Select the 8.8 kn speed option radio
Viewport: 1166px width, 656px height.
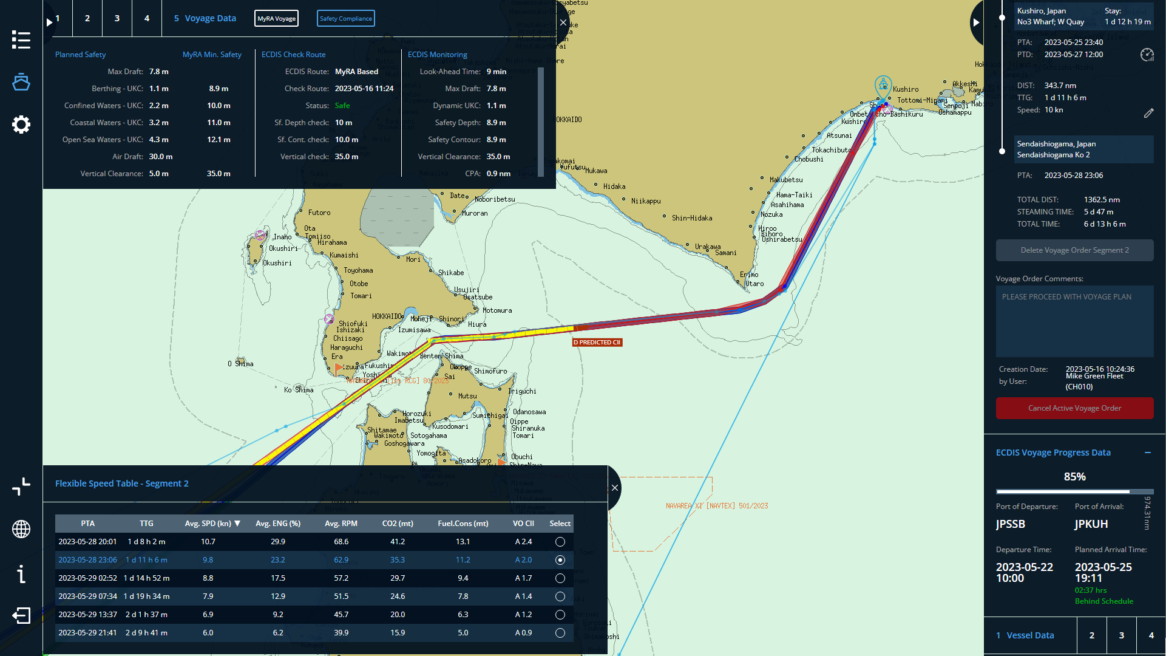(560, 578)
